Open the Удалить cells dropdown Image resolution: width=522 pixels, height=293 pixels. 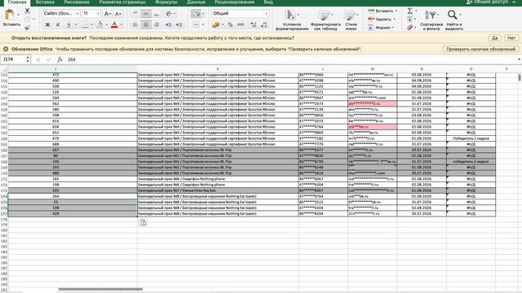pos(383,20)
